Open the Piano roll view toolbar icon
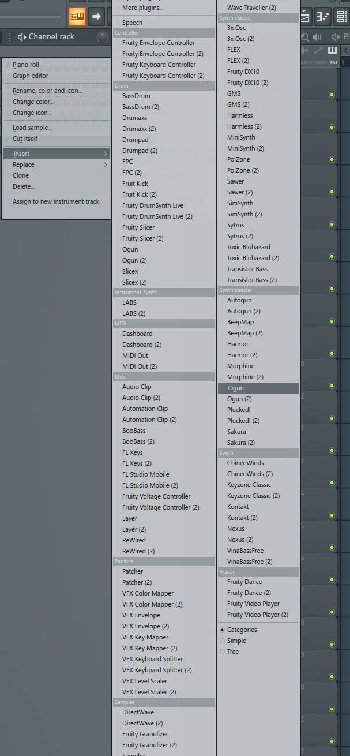 click(323, 17)
